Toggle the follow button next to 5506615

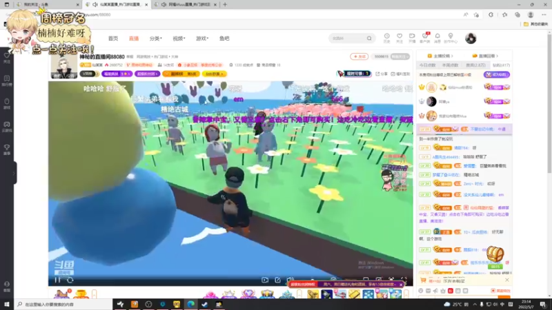tap(400, 56)
